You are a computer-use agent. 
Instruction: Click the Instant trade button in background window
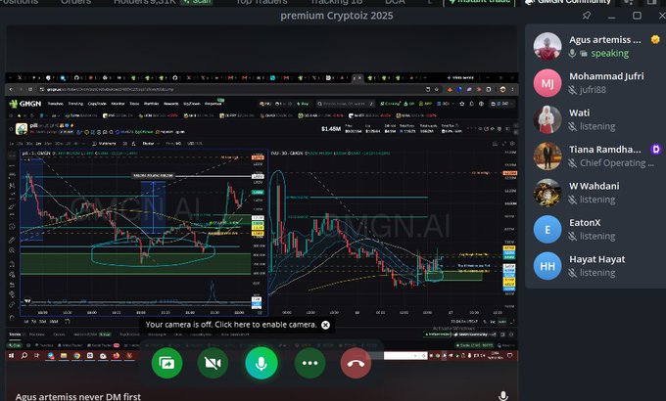[x=479, y=2]
